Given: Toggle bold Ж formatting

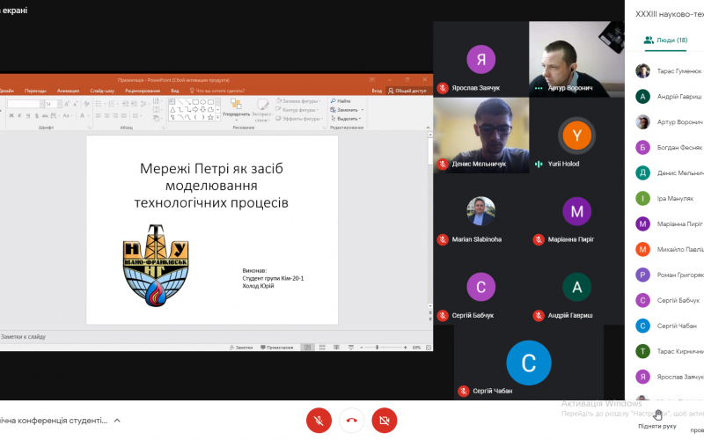Looking at the screenshot, I should 11,116.
